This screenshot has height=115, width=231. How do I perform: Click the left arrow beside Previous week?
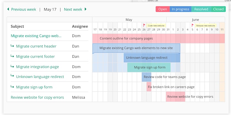pos(8,9)
